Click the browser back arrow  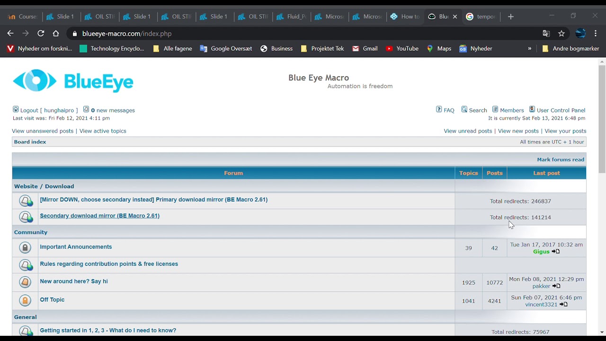point(10,33)
